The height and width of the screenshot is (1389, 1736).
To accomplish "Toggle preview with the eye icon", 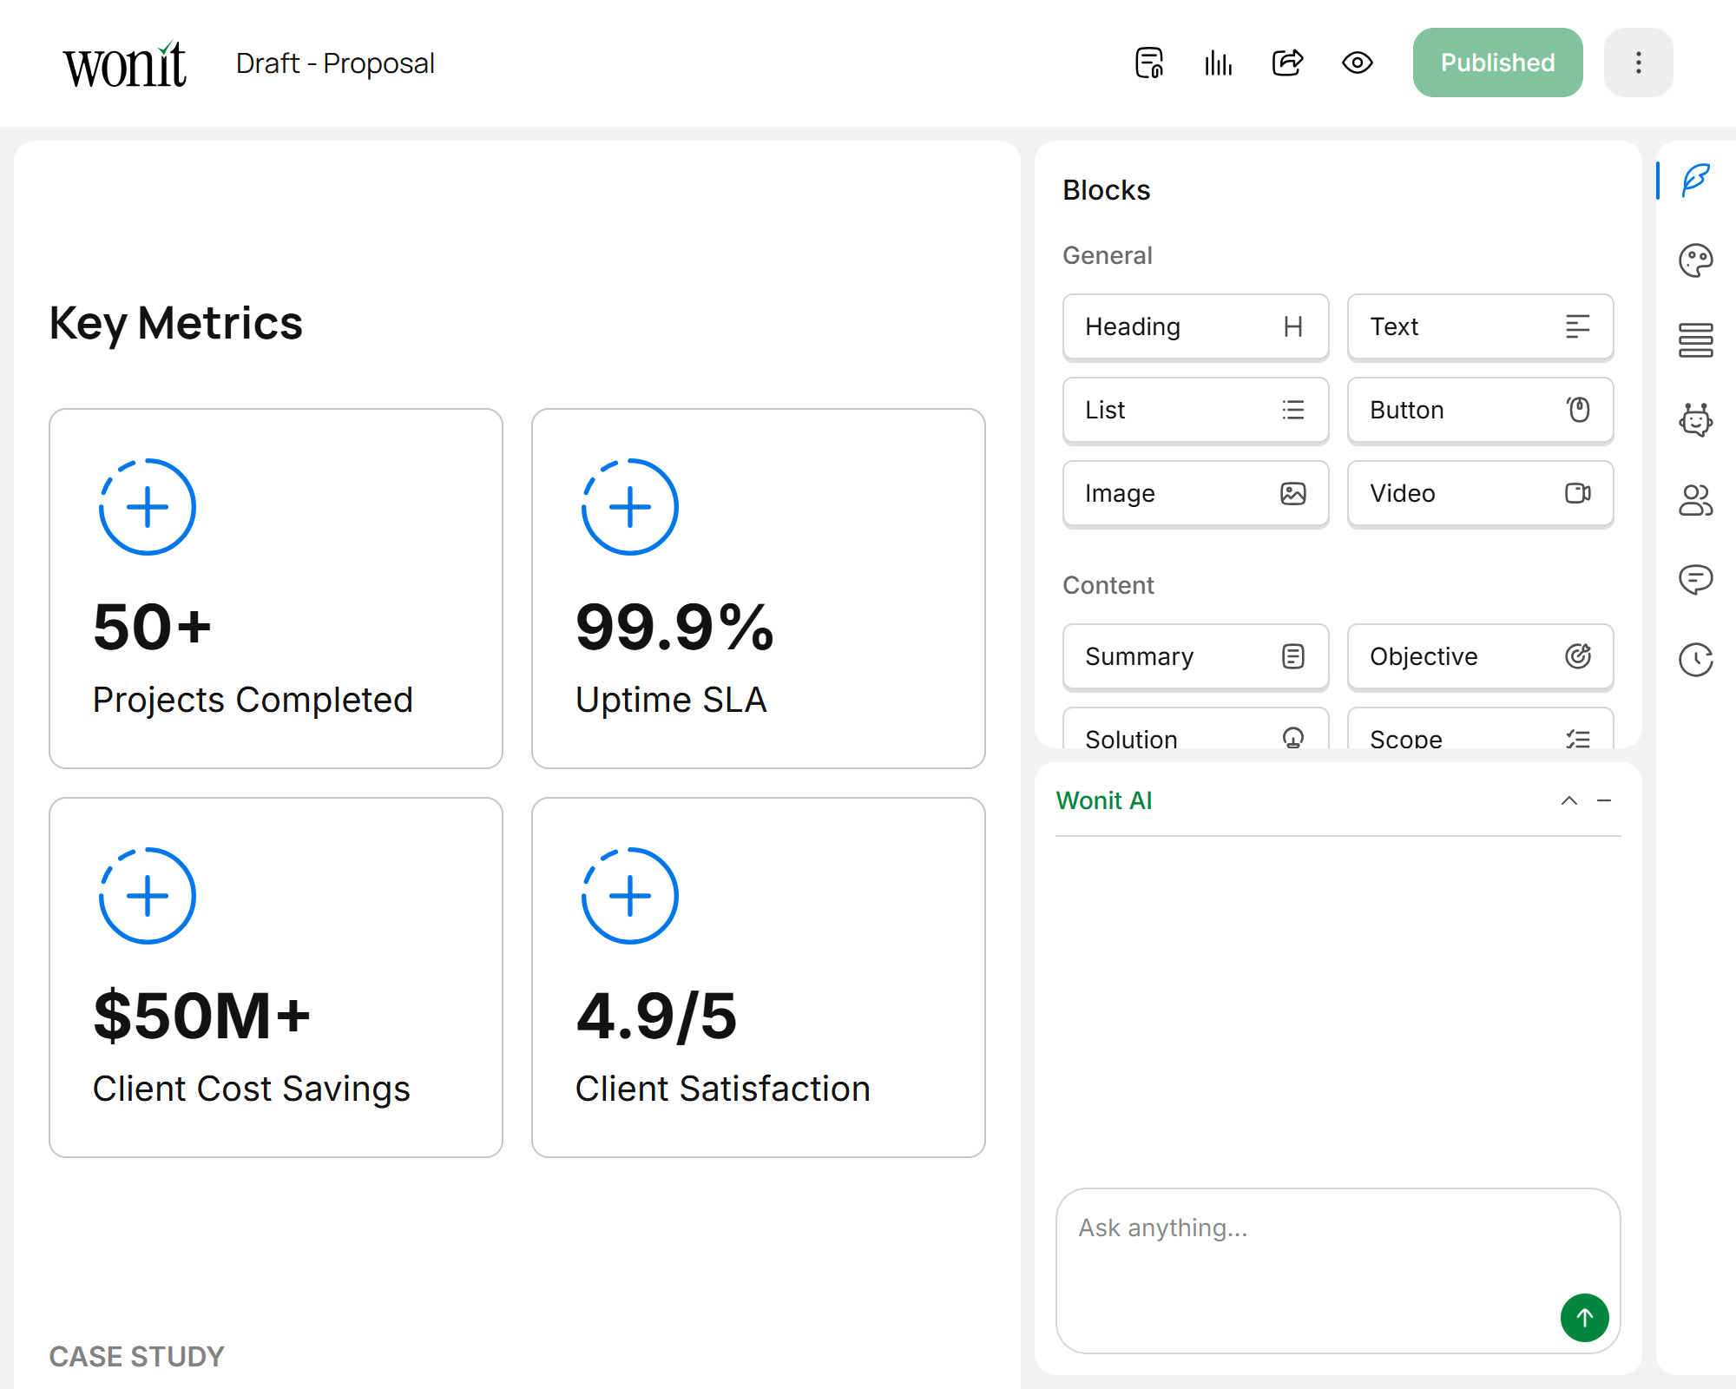I will [1357, 63].
